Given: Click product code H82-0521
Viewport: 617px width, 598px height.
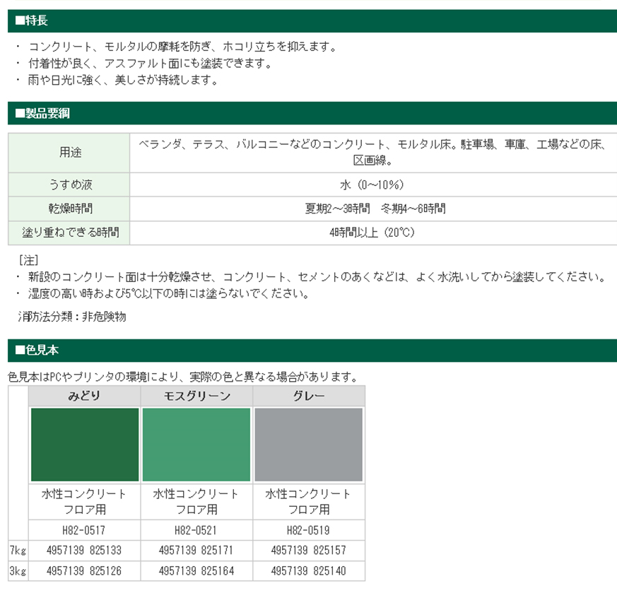Looking at the screenshot, I should pyautogui.click(x=196, y=529).
